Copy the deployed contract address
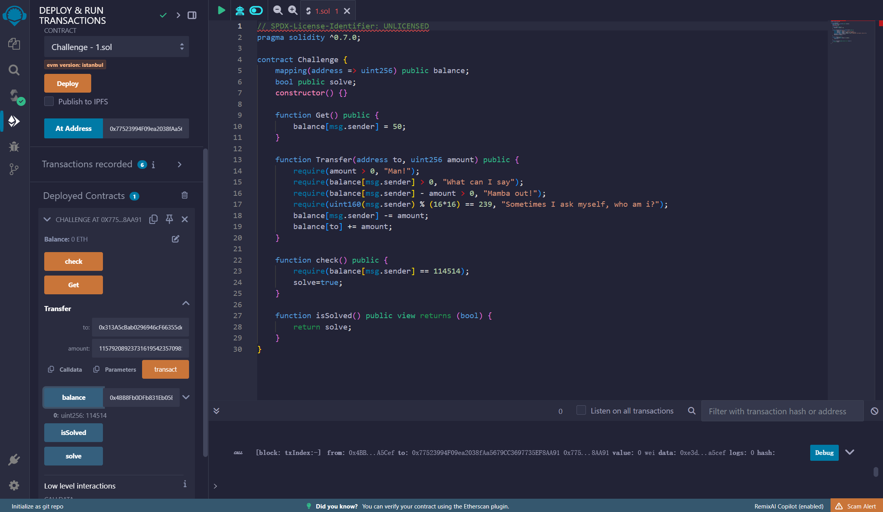883x512 pixels. tap(153, 219)
